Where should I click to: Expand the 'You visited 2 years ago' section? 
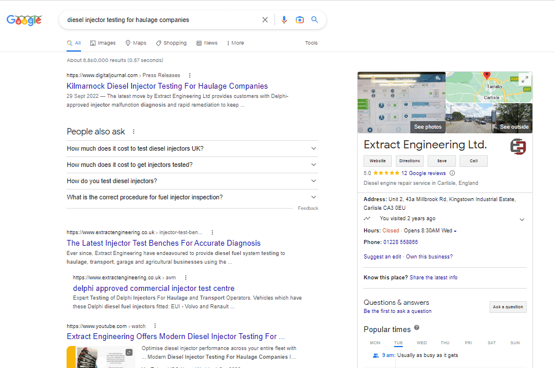[522, 220]
